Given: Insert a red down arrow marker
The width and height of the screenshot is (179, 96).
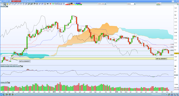Looking at the screenshot, I should pyautogui.click(x=50, y=4).
